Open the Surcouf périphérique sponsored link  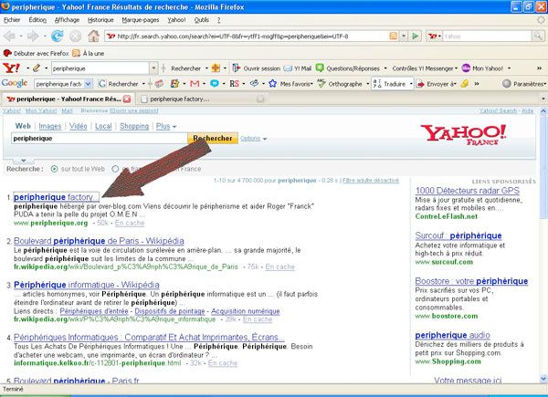[x=458, y=235]
